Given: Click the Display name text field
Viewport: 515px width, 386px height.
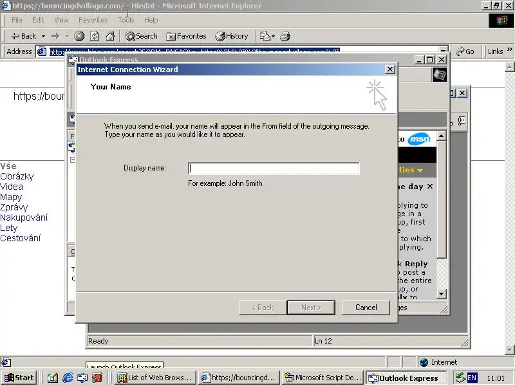Looking at the screenshot, I should pyautogui.click(x=274, y=169).
